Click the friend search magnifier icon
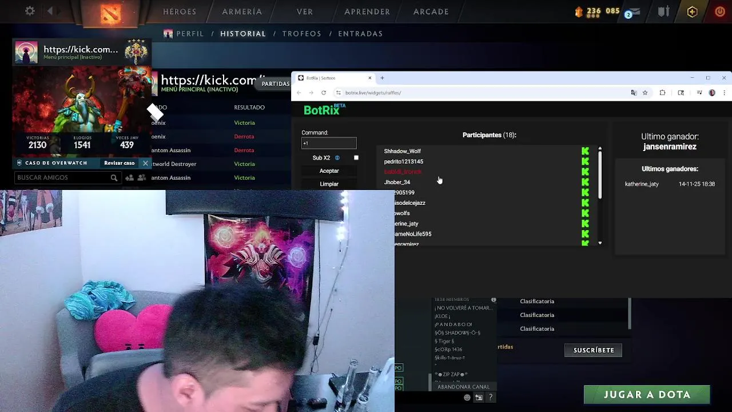 tap(114, 178)
